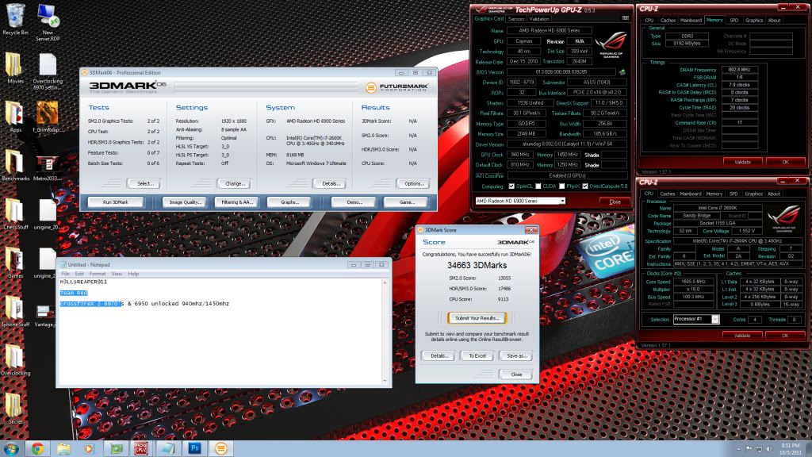Click the Game... button in 3DMark06
This screenshot has width=812, height=457.
[x=407, y=202]
